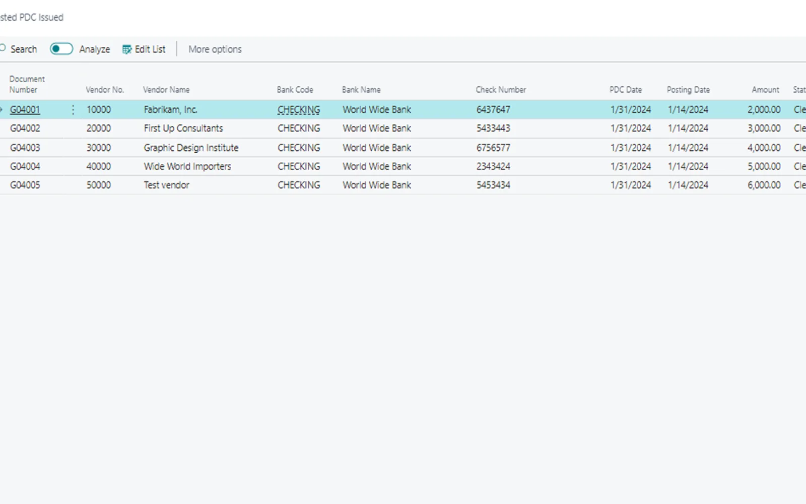Select document number G04003

25,148
